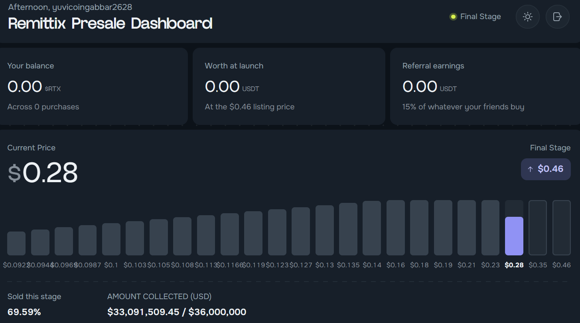Toggle light/dark theme with the sun icon
The height and width of the screenshot is (323, 580).
528,17
